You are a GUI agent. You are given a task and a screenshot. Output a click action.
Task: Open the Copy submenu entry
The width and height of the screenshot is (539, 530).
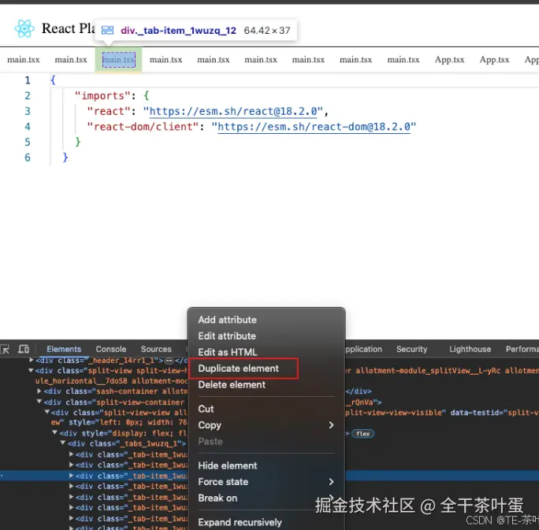point(266,425)
